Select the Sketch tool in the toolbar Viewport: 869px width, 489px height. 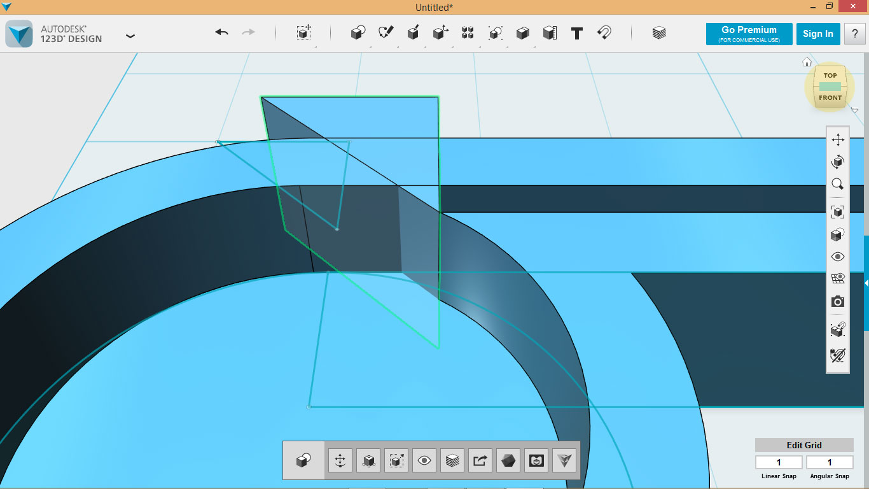click(385, 33)
